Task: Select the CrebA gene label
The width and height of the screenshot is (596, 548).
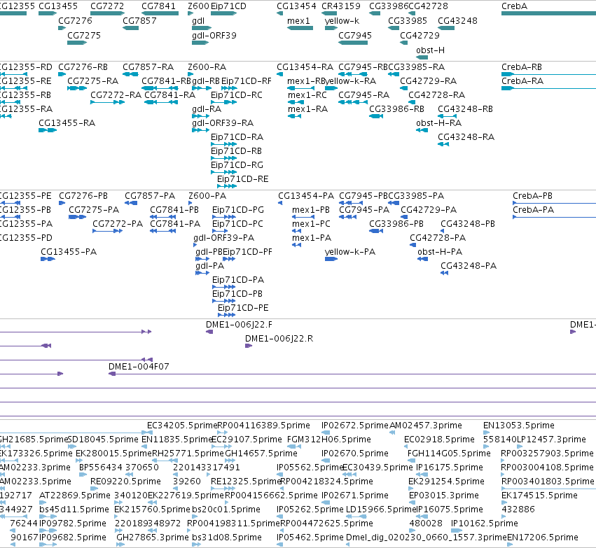Action: pos(514,6)
